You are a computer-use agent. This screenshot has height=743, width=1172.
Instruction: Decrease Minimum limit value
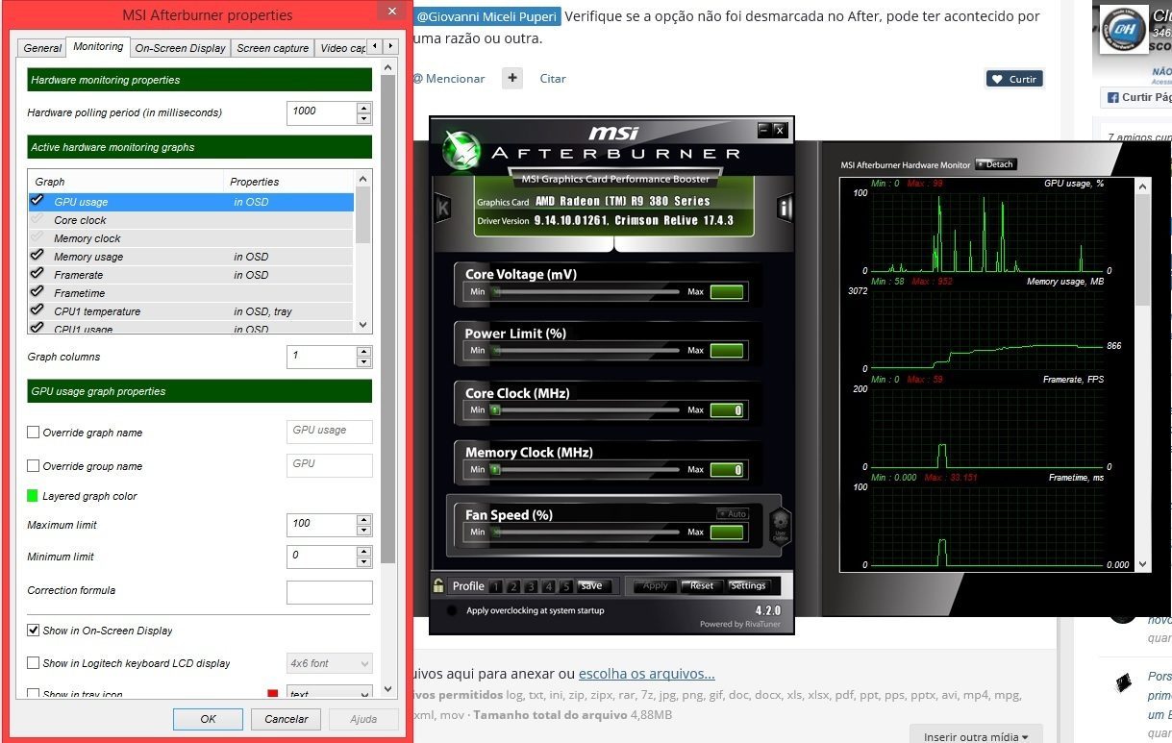click(363, 562)
